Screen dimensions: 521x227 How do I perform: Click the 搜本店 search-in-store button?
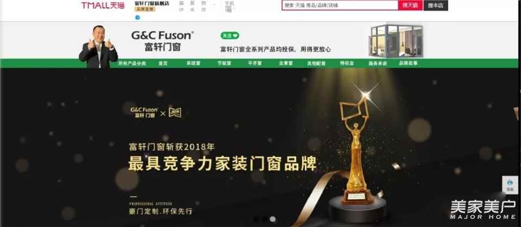click(435, 5)
